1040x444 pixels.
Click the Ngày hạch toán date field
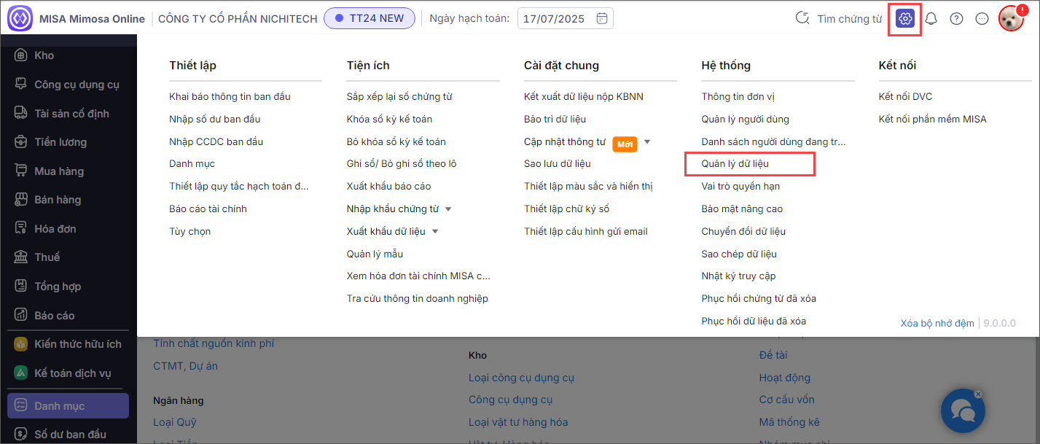coord(566,19)
